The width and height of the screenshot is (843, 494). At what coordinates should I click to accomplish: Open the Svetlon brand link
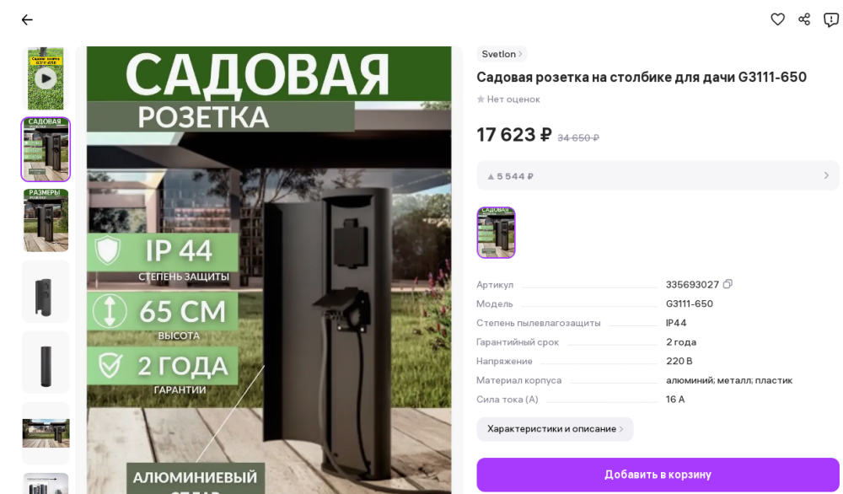(502, 54)
